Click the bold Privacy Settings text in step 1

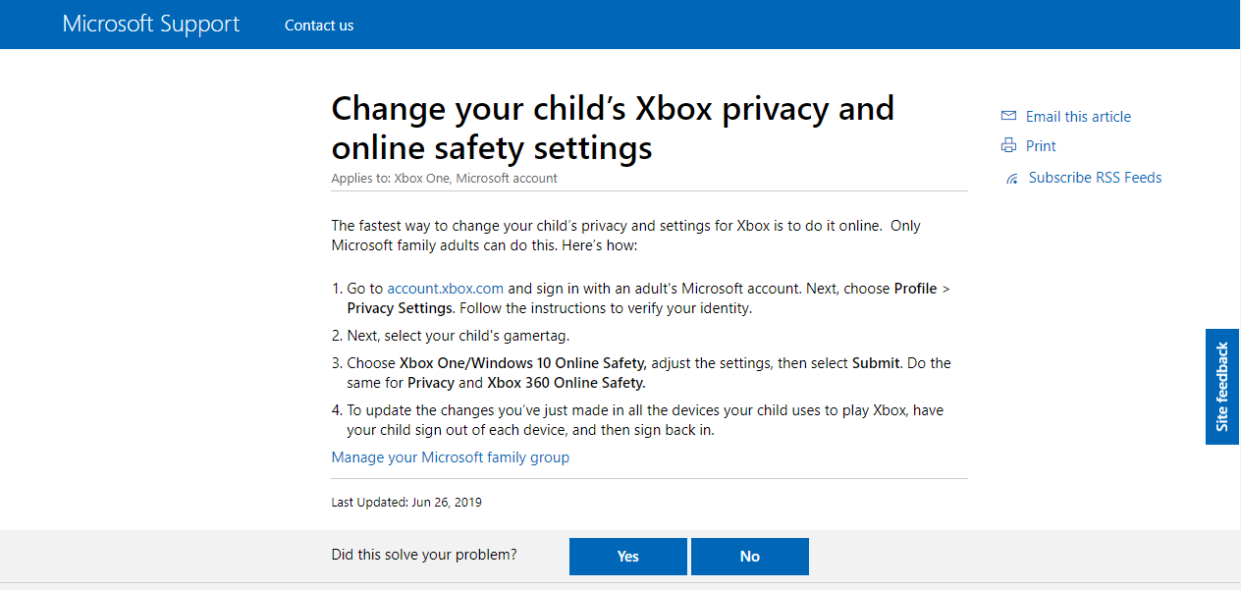(x=399, y=308)
